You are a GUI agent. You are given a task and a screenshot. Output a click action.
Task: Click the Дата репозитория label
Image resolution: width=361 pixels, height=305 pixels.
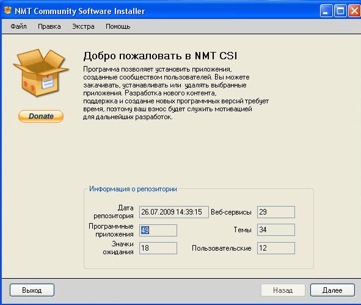tap(113, 212)
